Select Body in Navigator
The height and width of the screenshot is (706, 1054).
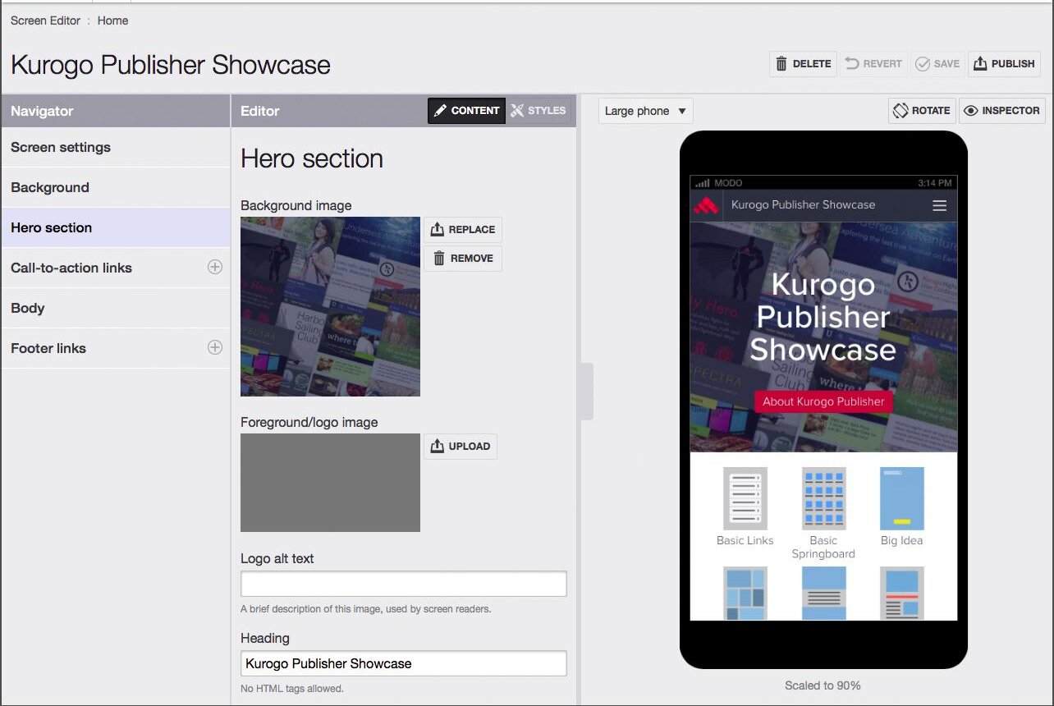(116, 309)
